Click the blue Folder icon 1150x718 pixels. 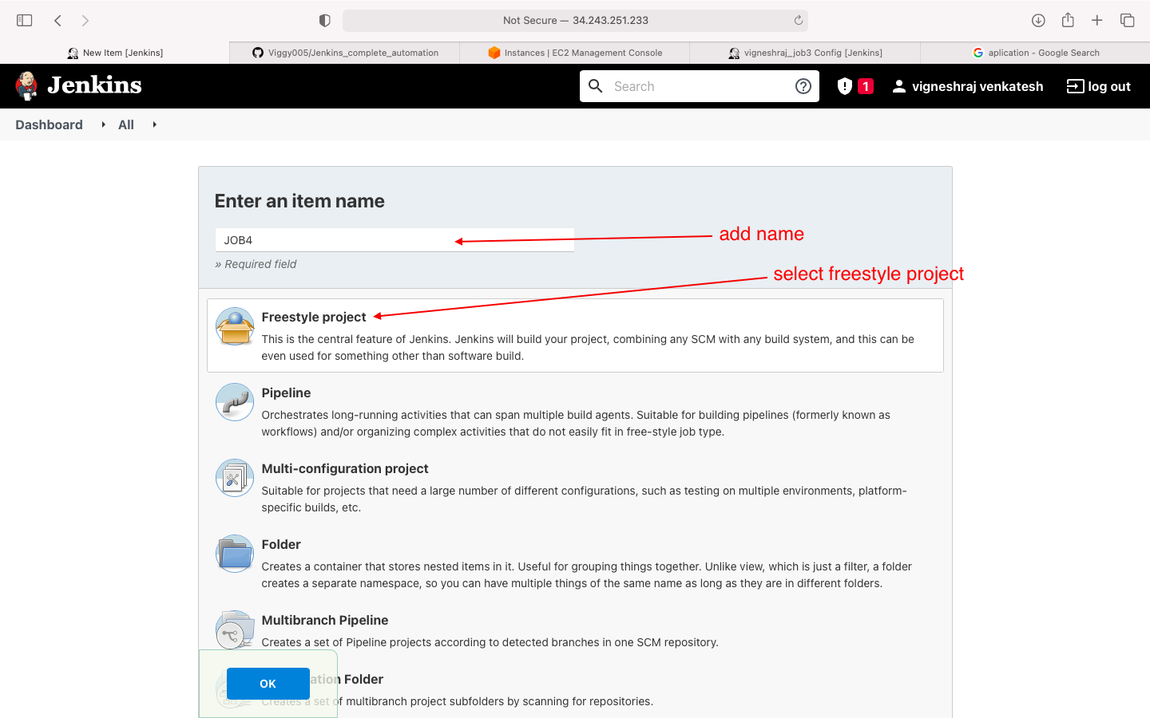pos(235,554)
